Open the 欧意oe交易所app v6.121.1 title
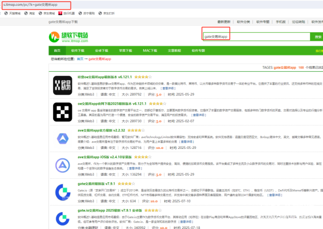This screenshot has width=323, height=229. [x=105, y=77]
